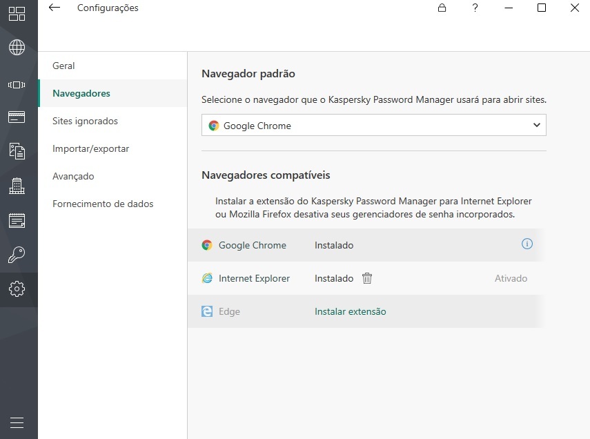The image size is (590, 439).
Task: Open the documents icon in sidebar
Action: pos(17,152)
